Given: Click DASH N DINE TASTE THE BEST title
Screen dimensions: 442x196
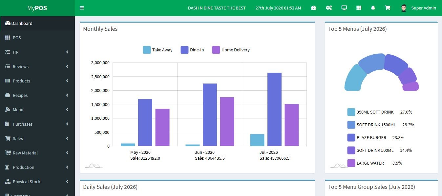Looking at the screenshot, I should coord(217,8).
